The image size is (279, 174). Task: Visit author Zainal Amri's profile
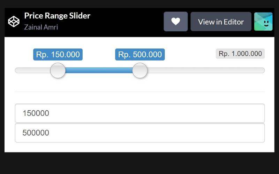pyautogui.click(x=41, y=27)
